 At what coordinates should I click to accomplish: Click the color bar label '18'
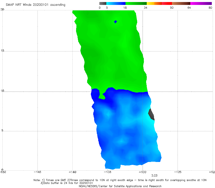125,8
